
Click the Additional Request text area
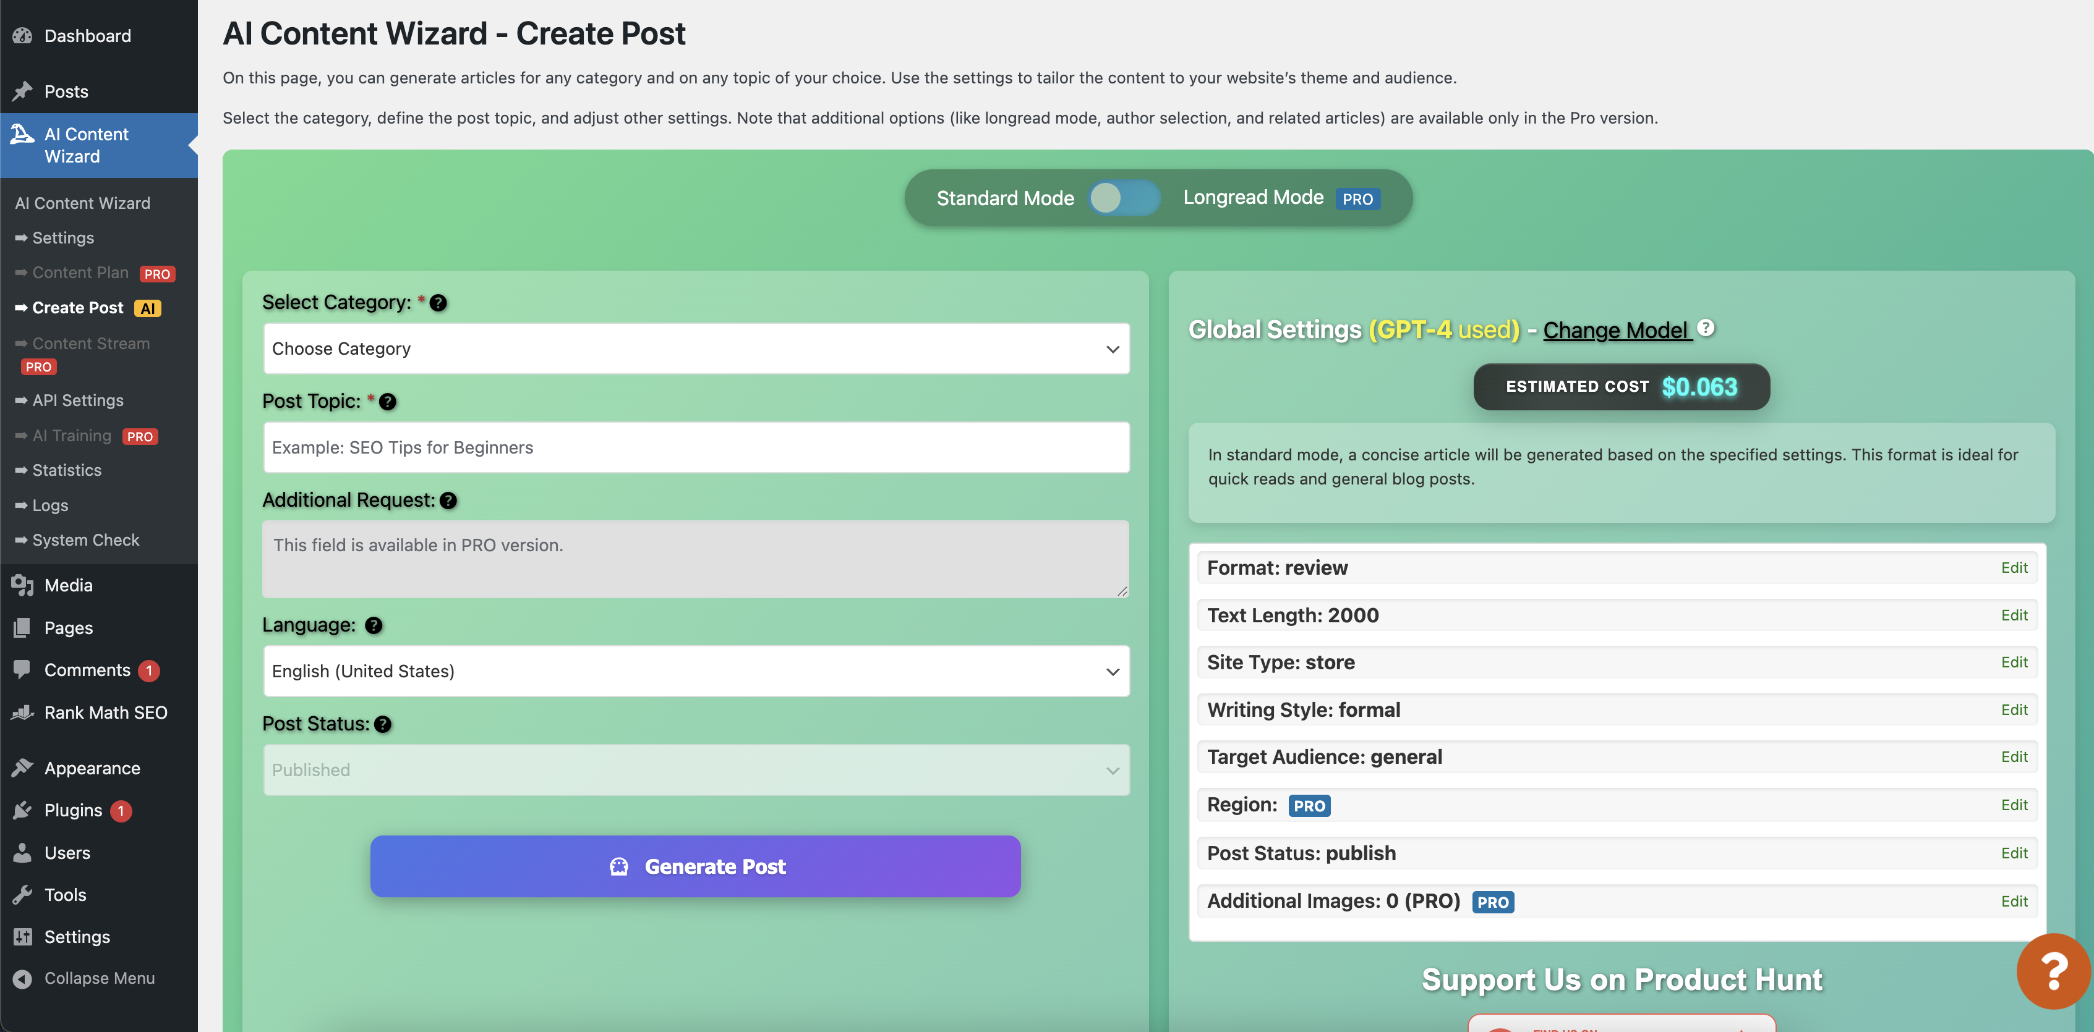(x=696, y=559)
